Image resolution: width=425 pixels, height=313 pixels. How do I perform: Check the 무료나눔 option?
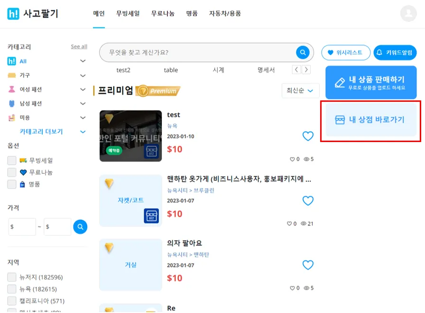pos(12,172)
